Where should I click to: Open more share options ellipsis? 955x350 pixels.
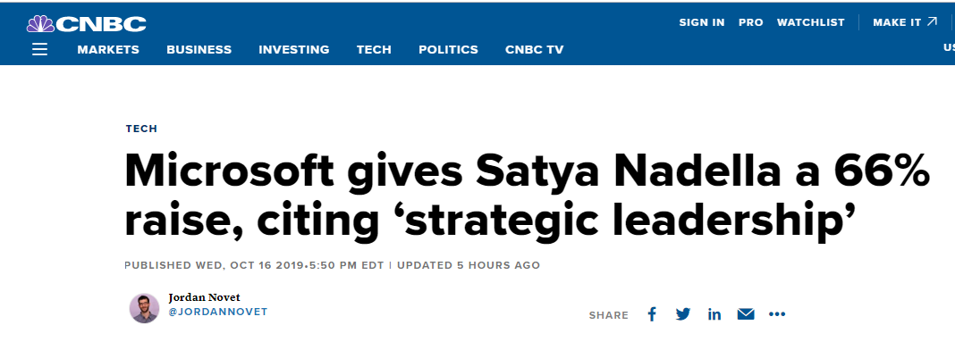click(777, 314)
